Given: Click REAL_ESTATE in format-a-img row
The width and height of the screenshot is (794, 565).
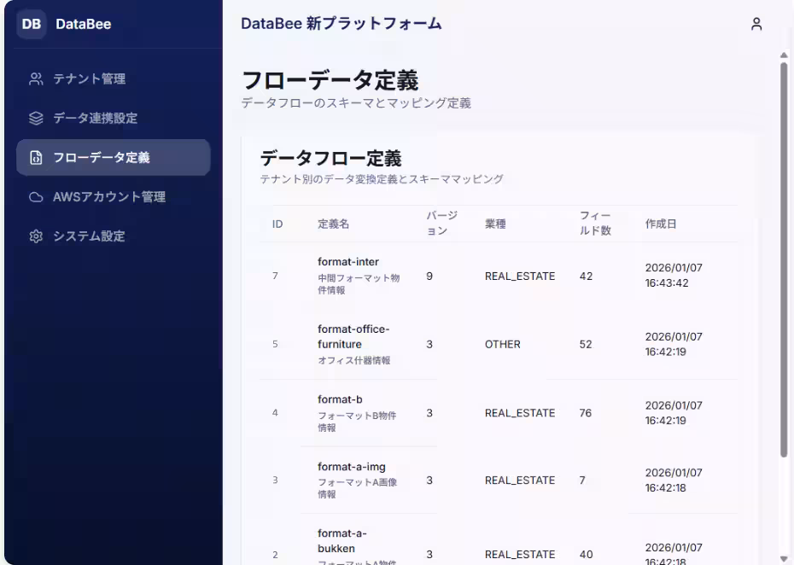Looking at the screenshot, I should (520, 481).
